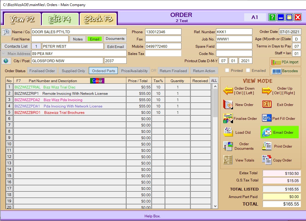Open Order Documents via its icon
Image resolution: width=306 pixels, height=221 pixels.
(228, 146)
